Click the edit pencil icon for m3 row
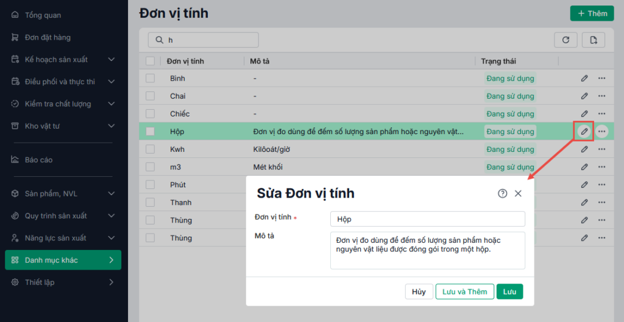This screenshot has width=624, height=322. 584,166
